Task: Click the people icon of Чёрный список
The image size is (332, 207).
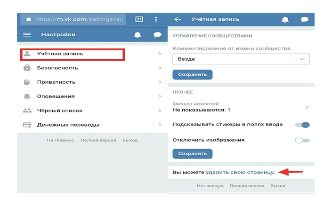Action: pos(27,111)
